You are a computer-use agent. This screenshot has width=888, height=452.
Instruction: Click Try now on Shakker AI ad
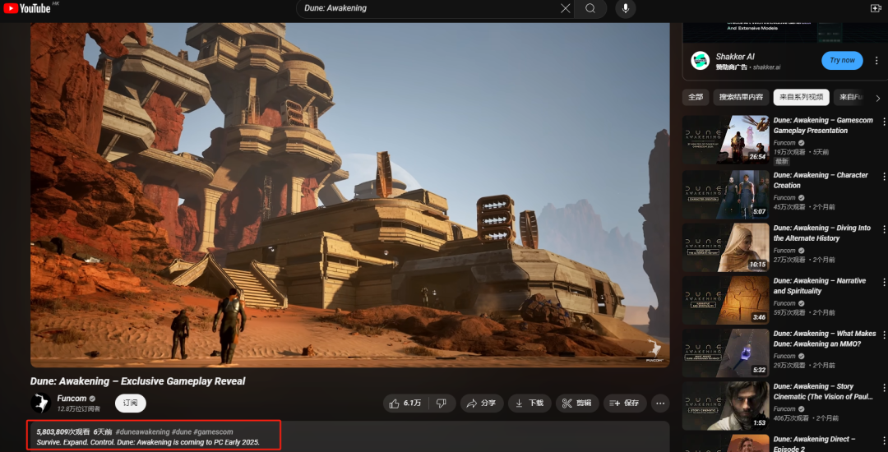pos(842,60)
